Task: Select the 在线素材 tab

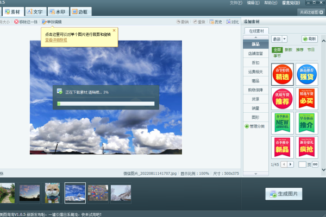Action: (256, 31)
